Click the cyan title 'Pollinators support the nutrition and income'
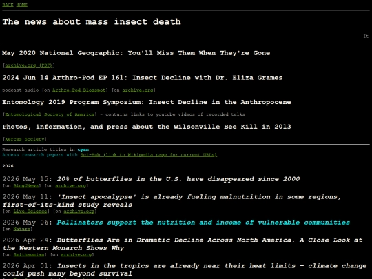The width and height of the screenshot is (372, 279). point(203,223)
